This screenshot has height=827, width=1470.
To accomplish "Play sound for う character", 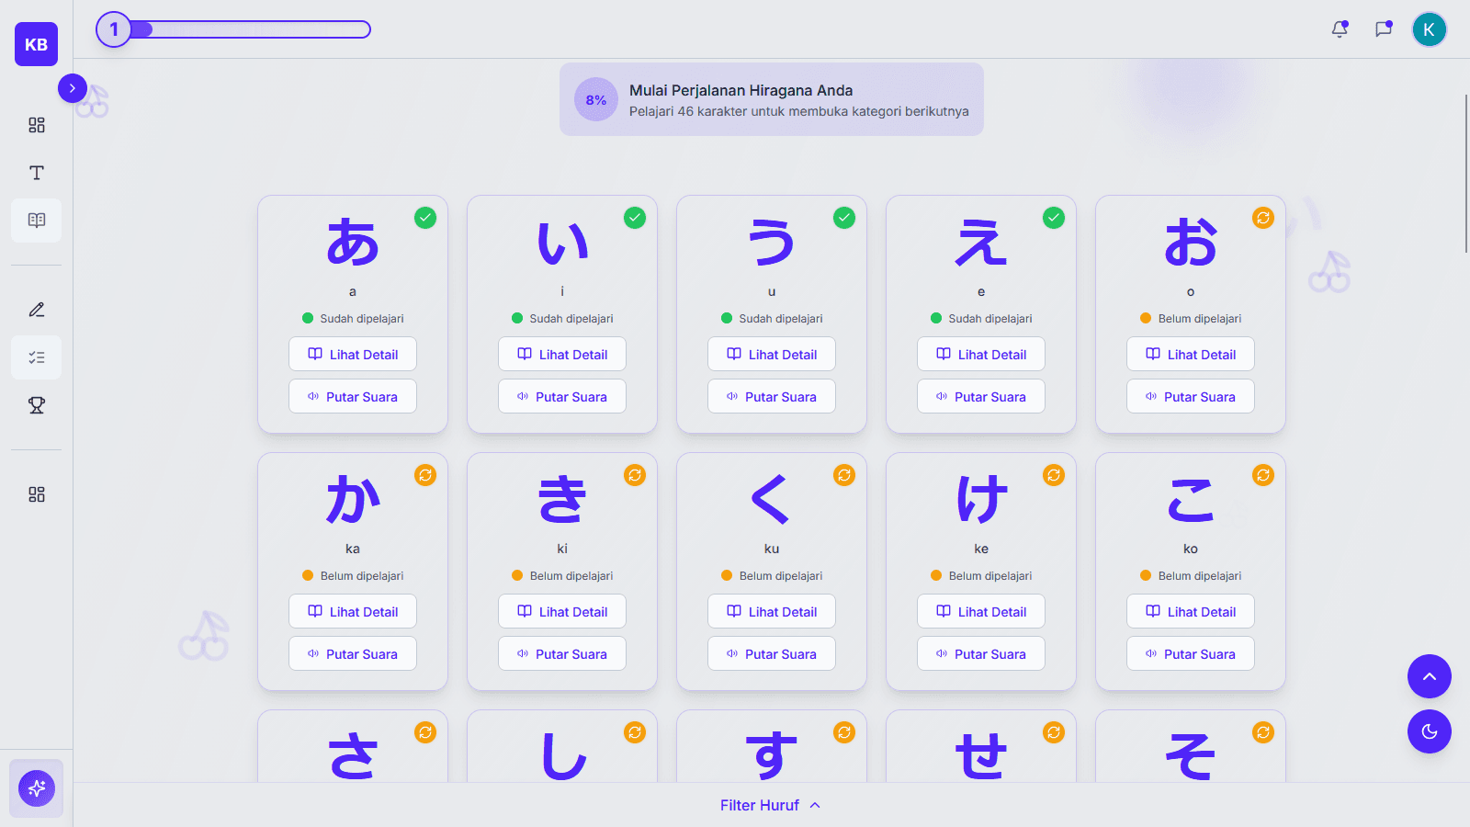I will pyautogui.click(x=772, y=397).
